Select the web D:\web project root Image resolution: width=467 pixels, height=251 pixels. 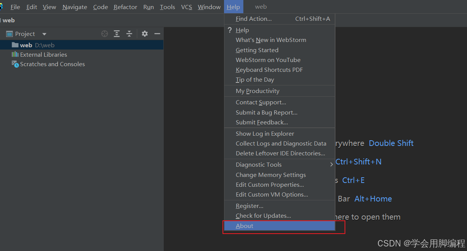click(81, 45)
